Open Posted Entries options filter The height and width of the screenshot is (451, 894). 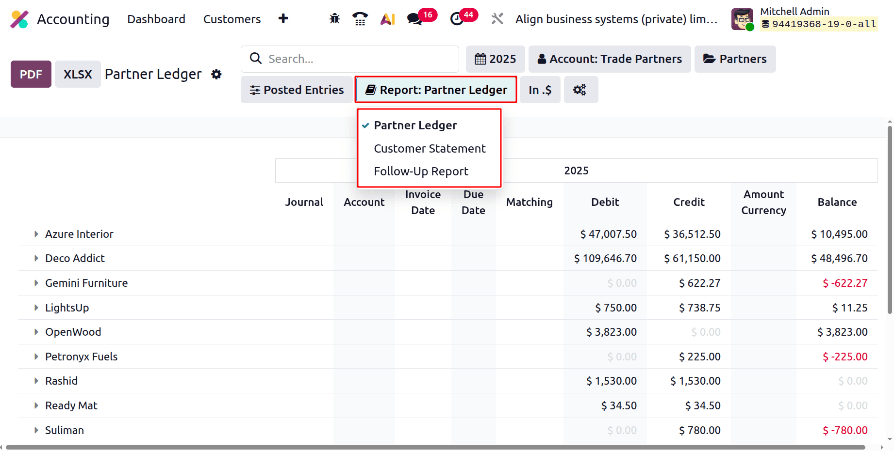[297, 90]
